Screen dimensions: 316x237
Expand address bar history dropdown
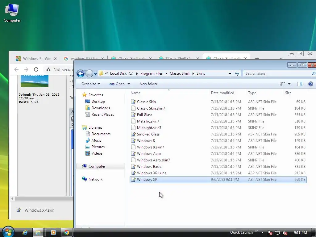230,73
